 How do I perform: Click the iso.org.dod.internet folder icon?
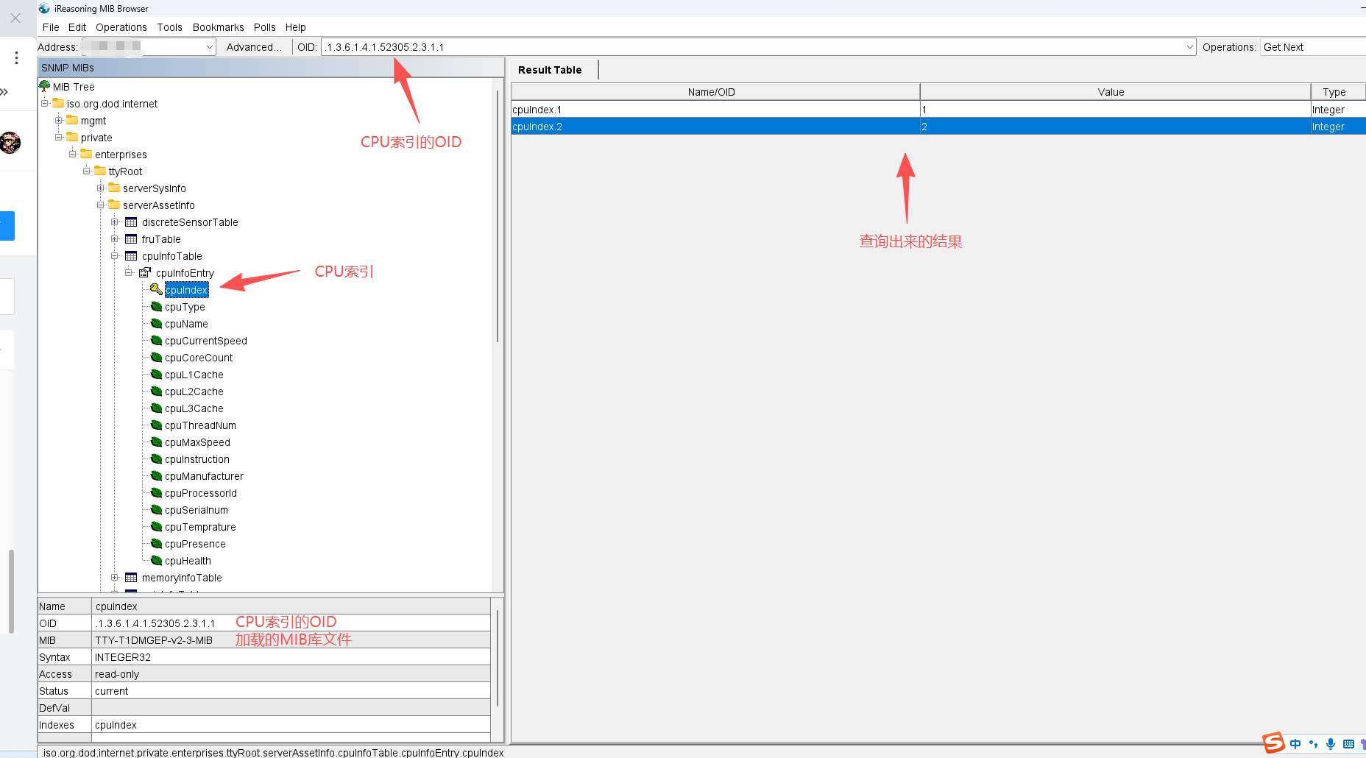click(58, 103)
